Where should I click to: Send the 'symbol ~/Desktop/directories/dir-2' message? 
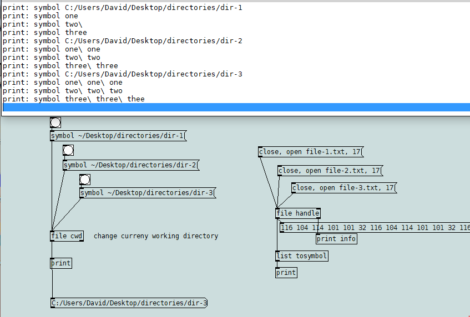pos(130,165)
